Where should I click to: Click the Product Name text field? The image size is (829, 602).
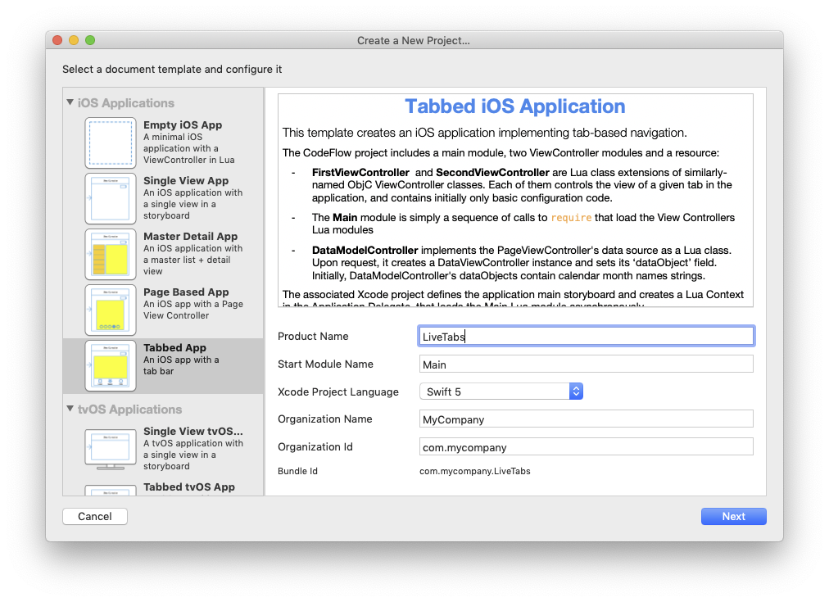point(586,337)
